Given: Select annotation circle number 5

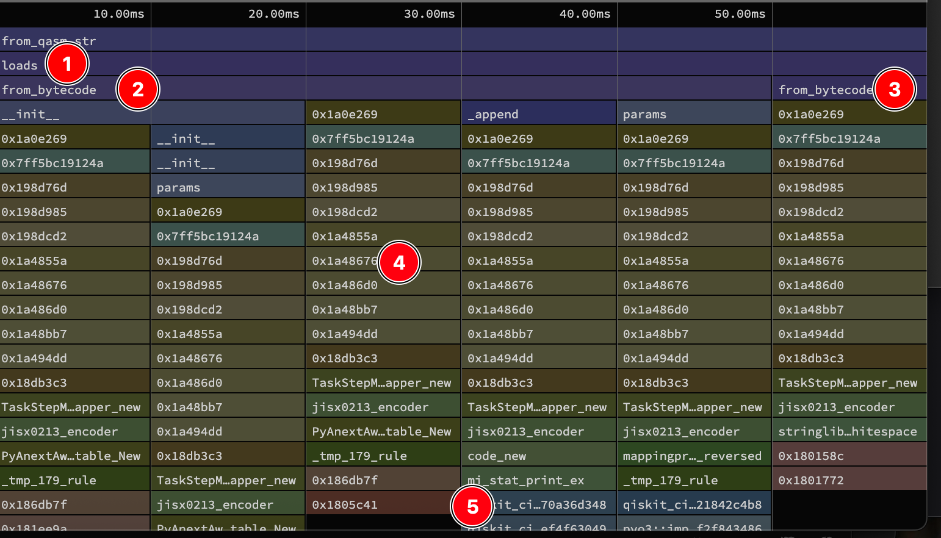Looking at the screenshot, I should (x=472, y=507).
